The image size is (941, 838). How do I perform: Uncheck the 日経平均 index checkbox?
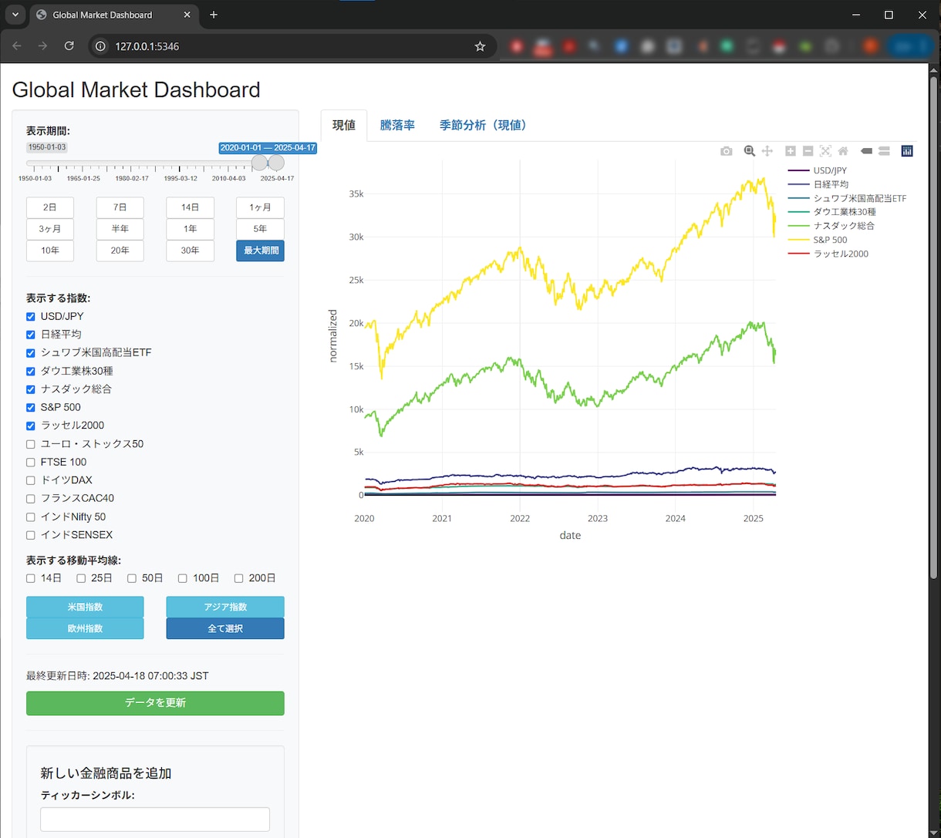point(31,335)
